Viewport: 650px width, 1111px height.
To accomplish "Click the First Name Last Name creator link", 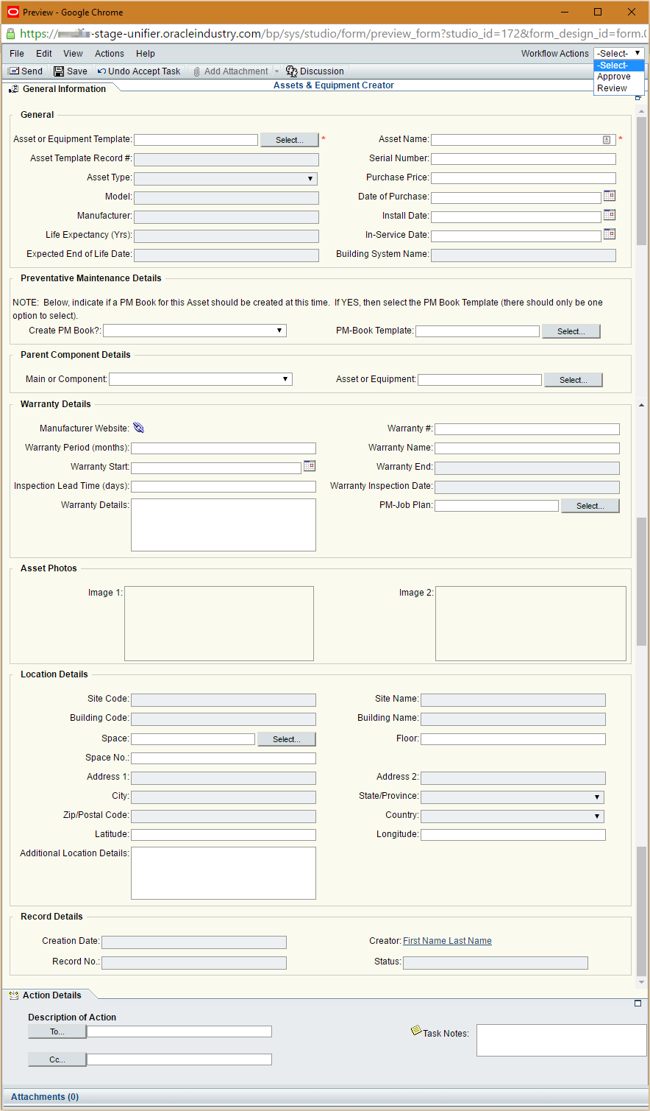I will click(x=447, y=941).
